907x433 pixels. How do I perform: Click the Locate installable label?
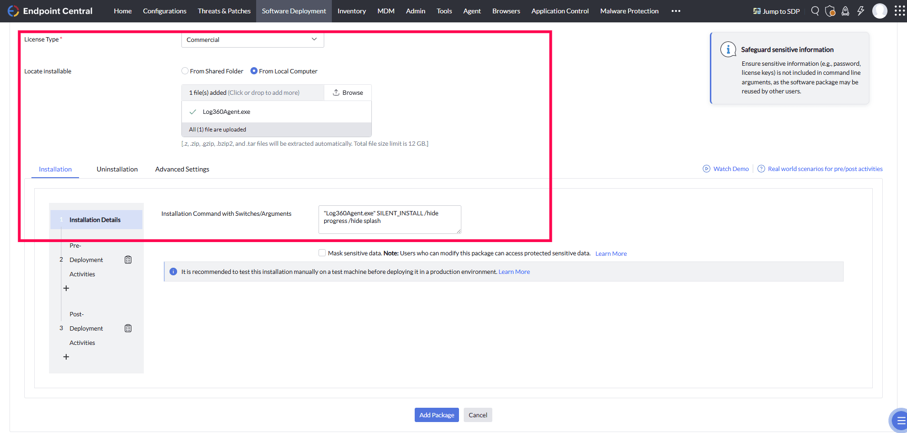tap(48, 71)
